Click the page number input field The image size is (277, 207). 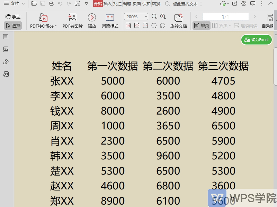[x=225, y=17]
